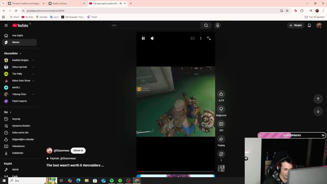Image resolution: width=327 pixels, height=184 pixels.
Task: Open Ana Sayfa in the sidebar
Action: [19, 36]
